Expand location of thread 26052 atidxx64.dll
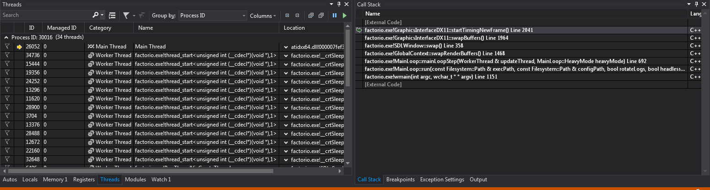Viewport: 710px width, 190px height. [286, 47]
